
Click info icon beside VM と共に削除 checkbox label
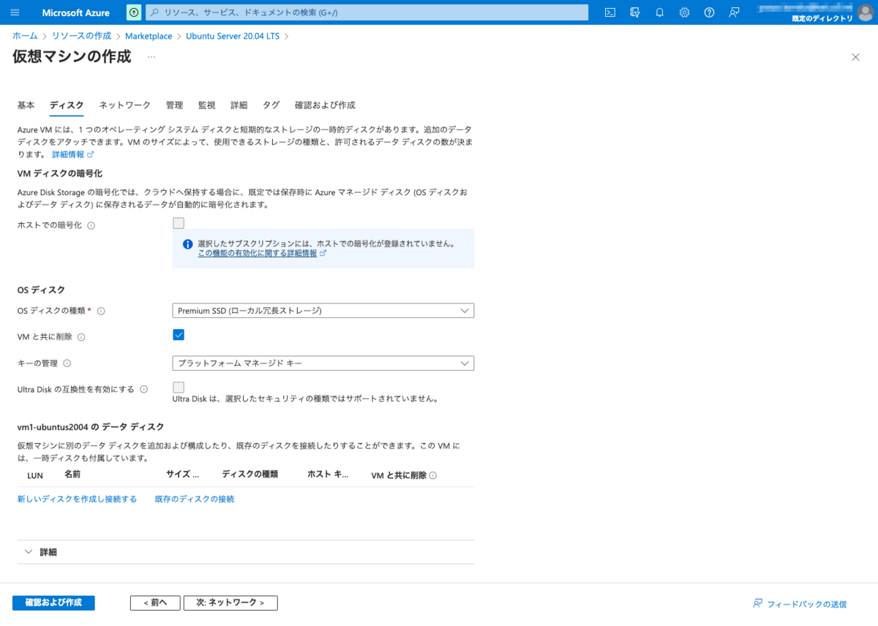click(81, 337)
